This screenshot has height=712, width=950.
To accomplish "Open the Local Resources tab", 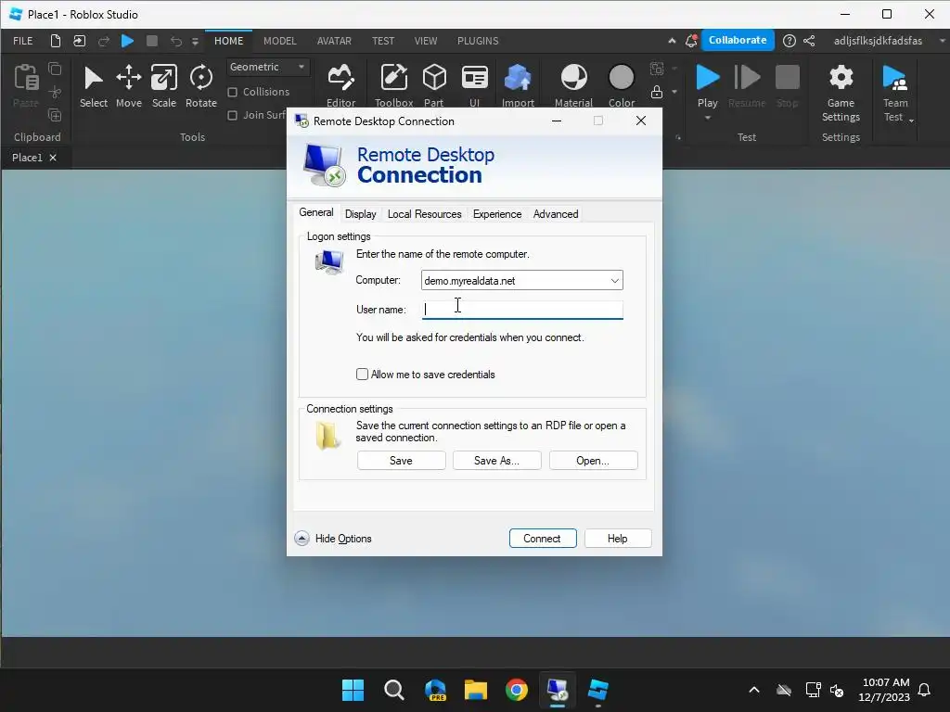I will (x=424, y=214).
